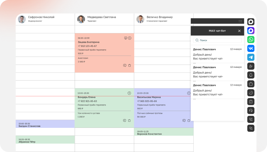Open first Денис Павлович chat conversation
Screen dimensions: 267x152
[x=217, y=54]
